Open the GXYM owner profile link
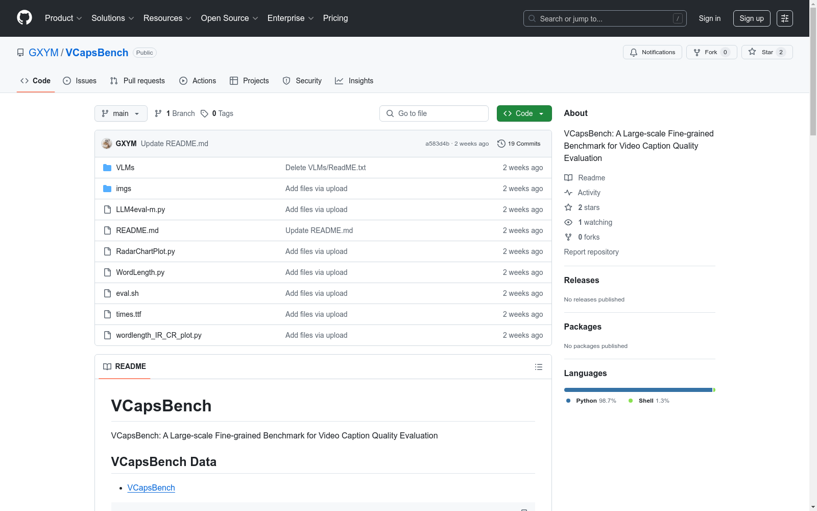Viewport: 817px width, 511px height. tap(43, 53)
